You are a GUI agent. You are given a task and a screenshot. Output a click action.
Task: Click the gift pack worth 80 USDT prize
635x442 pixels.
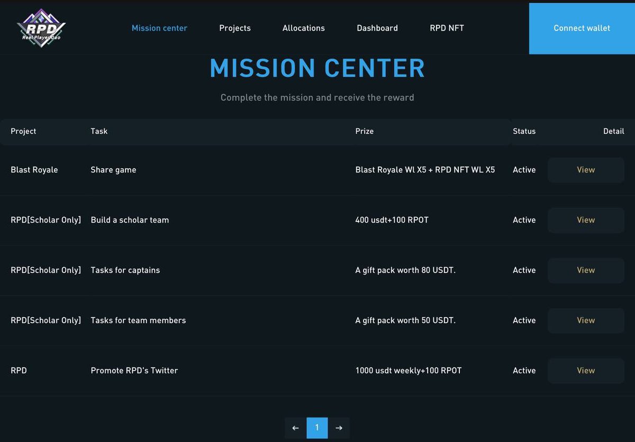pos(405,270)
